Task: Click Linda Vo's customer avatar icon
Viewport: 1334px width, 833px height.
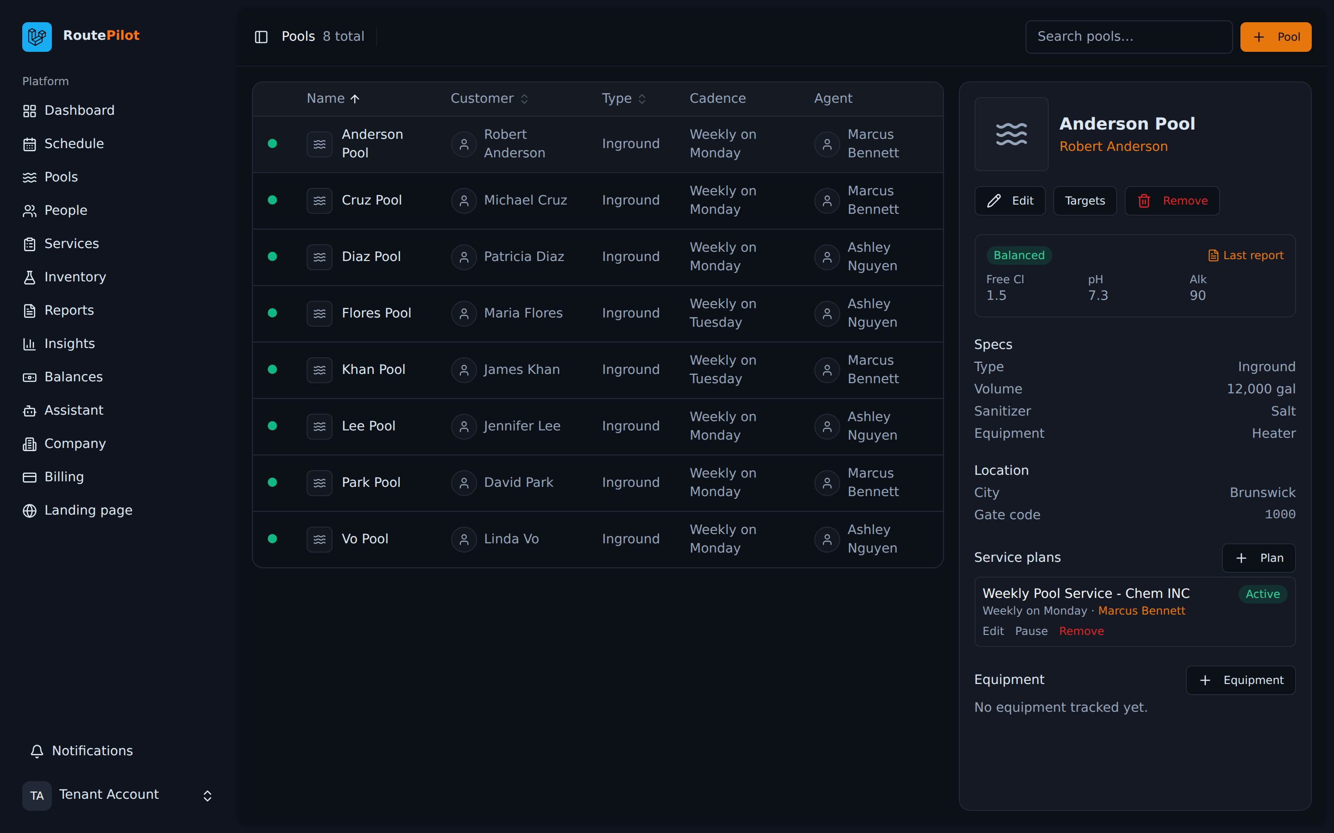Action: [464, 539]
